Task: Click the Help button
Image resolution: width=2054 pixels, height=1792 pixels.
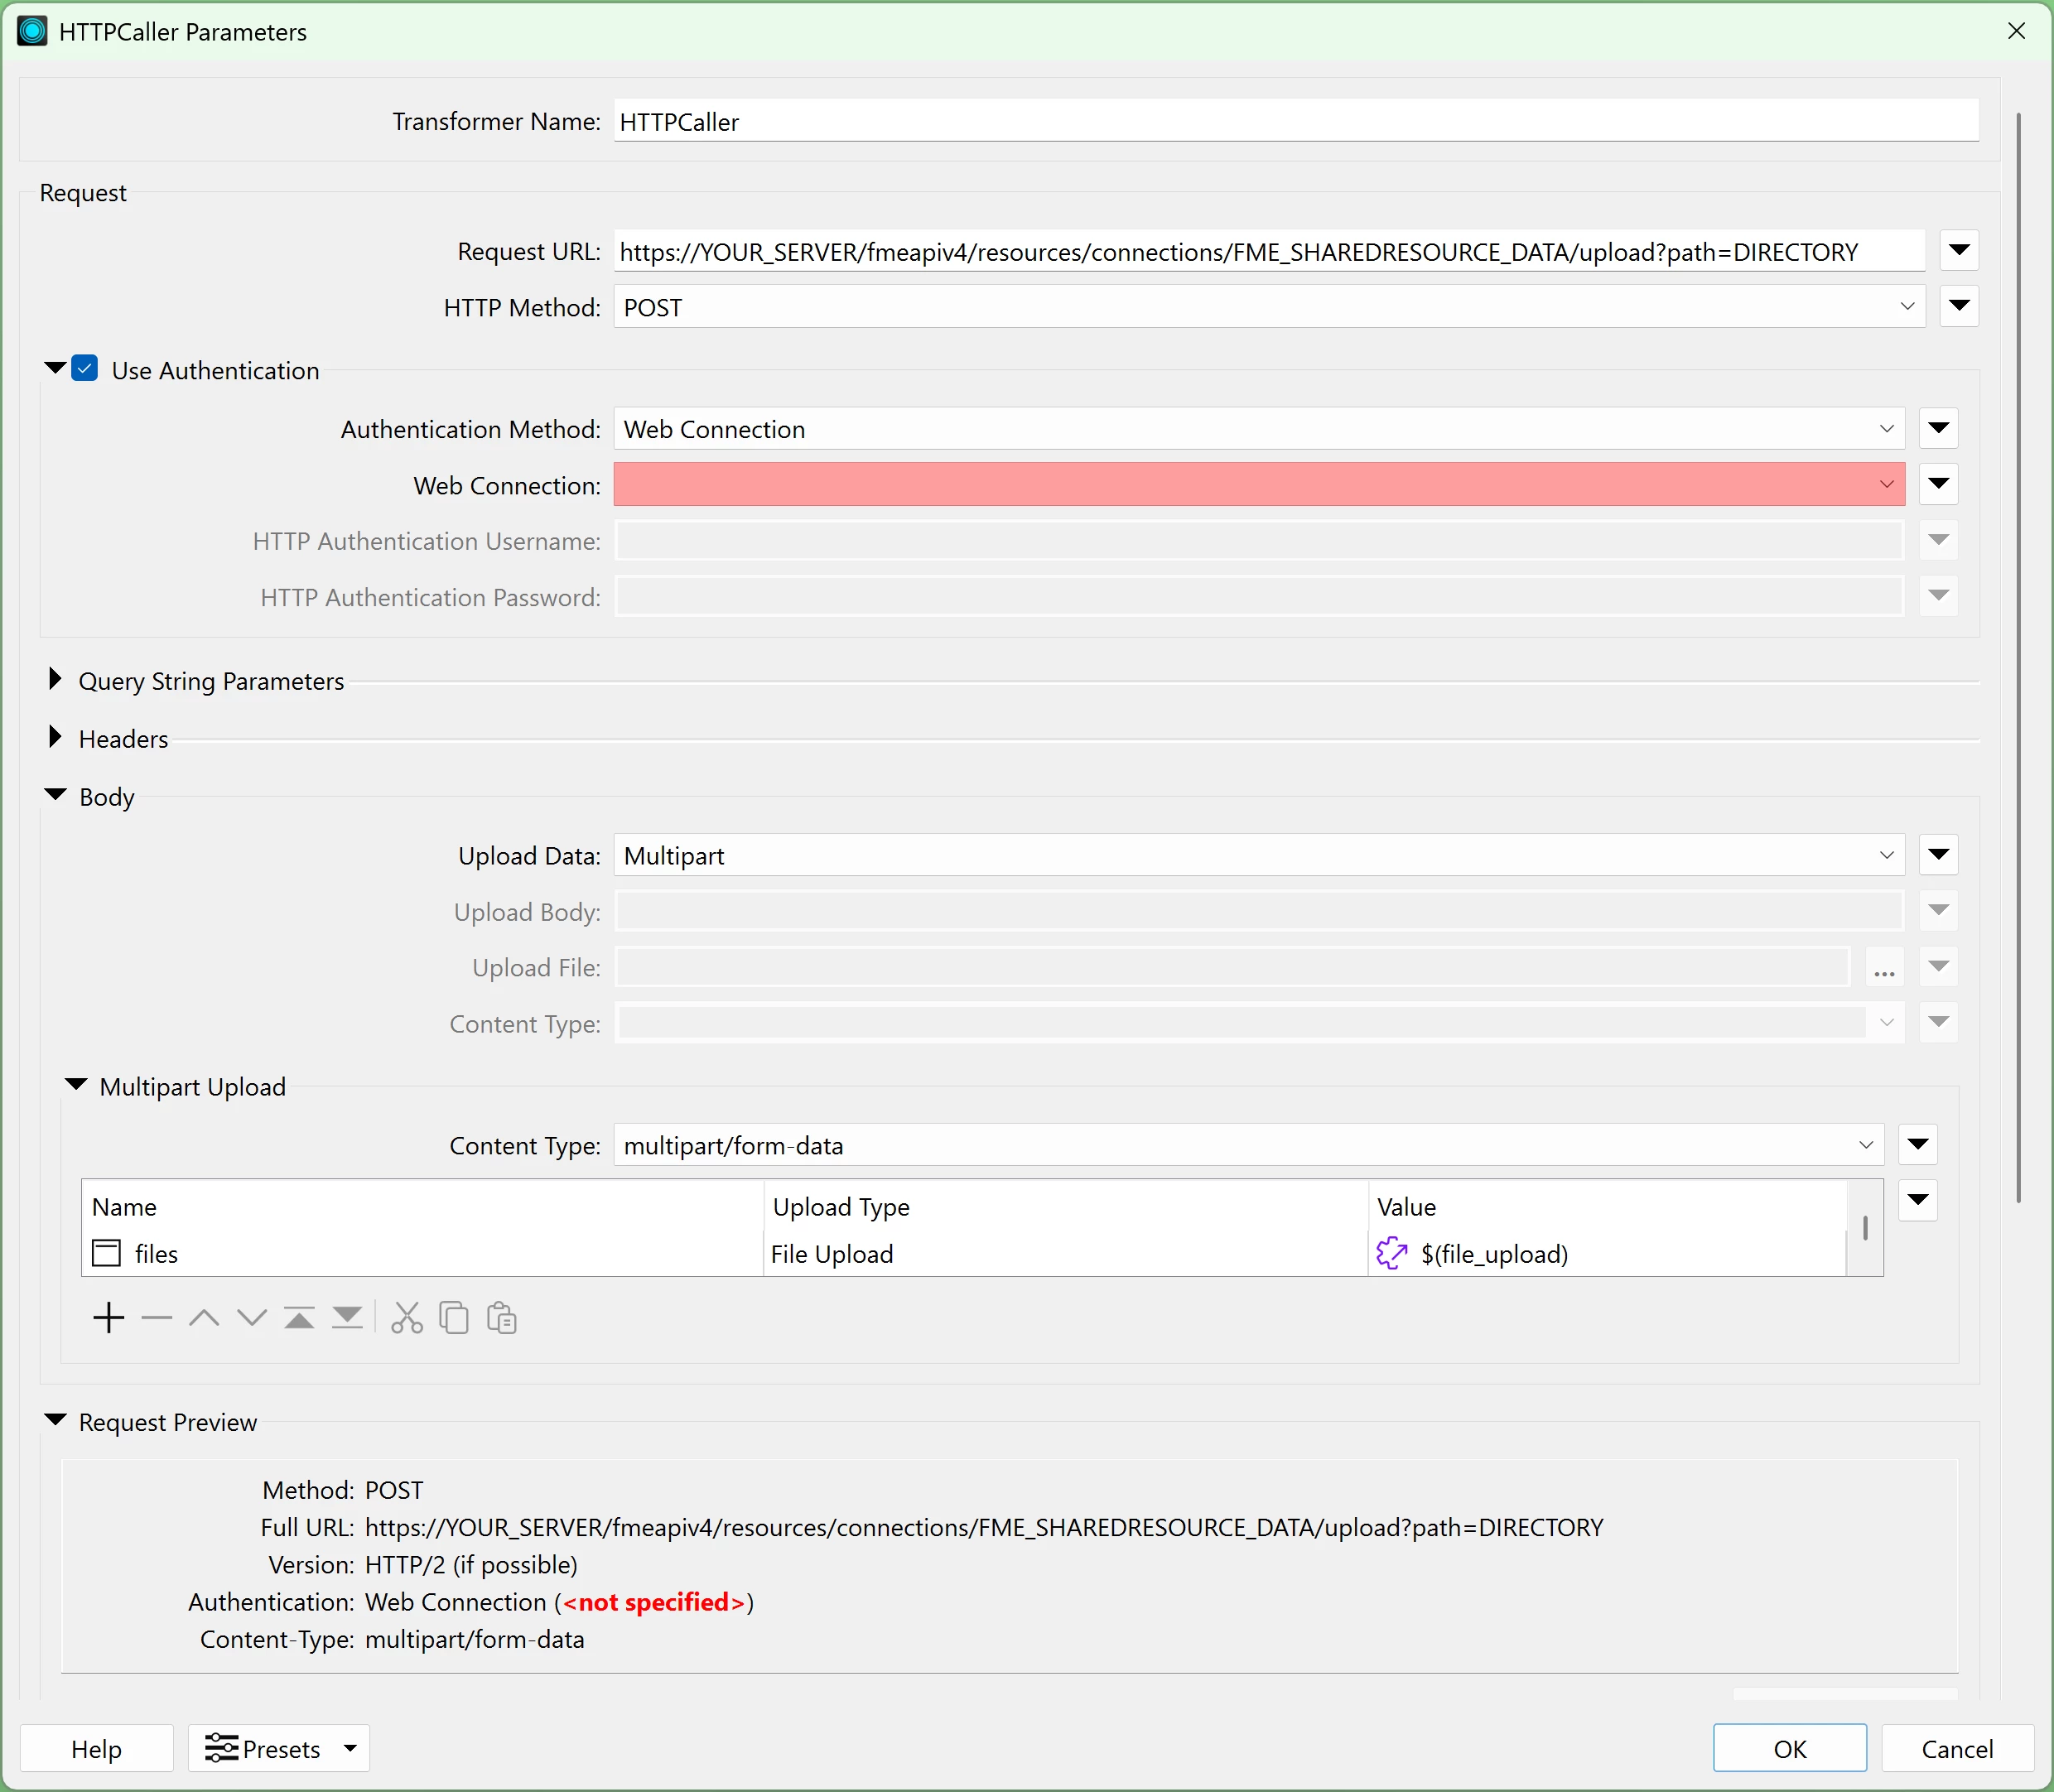Action: coord(96,1748)
